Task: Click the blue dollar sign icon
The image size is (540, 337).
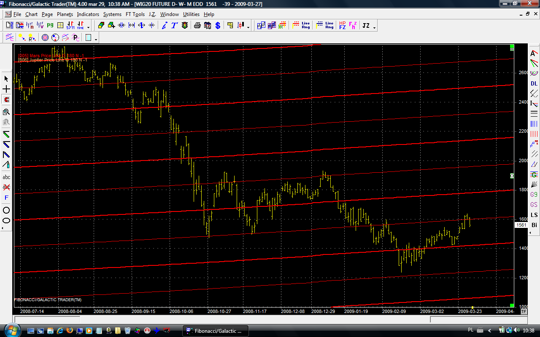Action: point(218,26)
